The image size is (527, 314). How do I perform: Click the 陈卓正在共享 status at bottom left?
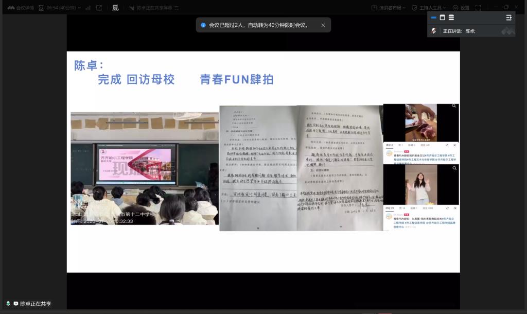tap(31, 304)
